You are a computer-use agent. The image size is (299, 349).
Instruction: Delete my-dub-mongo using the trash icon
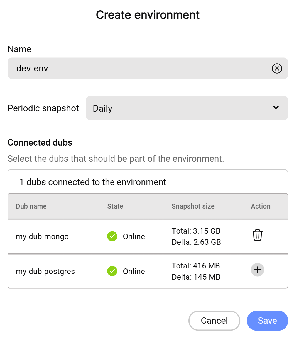pyautogui.click(x=257, y=235)
